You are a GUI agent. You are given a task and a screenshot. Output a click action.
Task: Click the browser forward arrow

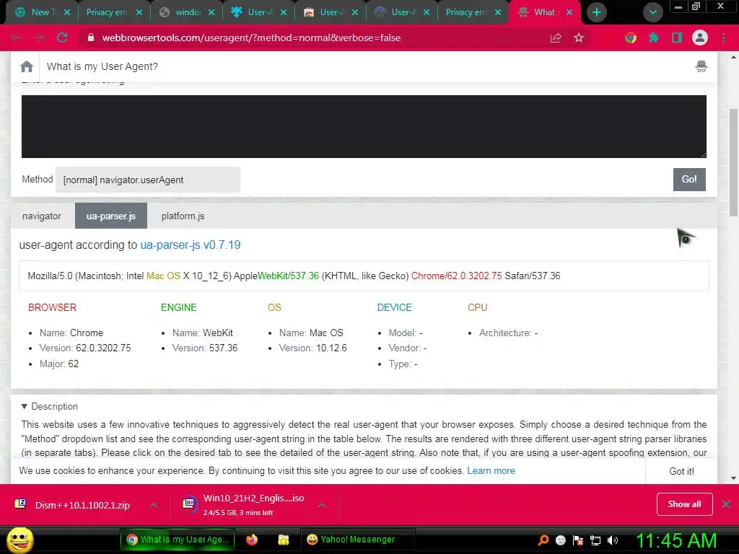[40, 38]
